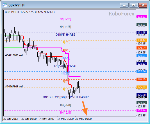This screenshot has width=150, height=124.
Task: Click the GBPJPY chart window icon
Action: [5, 5]
